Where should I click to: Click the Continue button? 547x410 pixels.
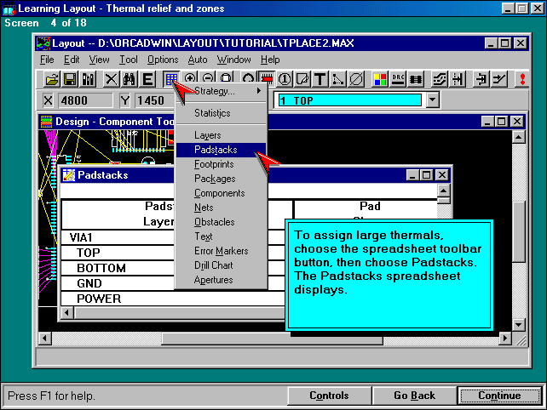pos(499,396)
